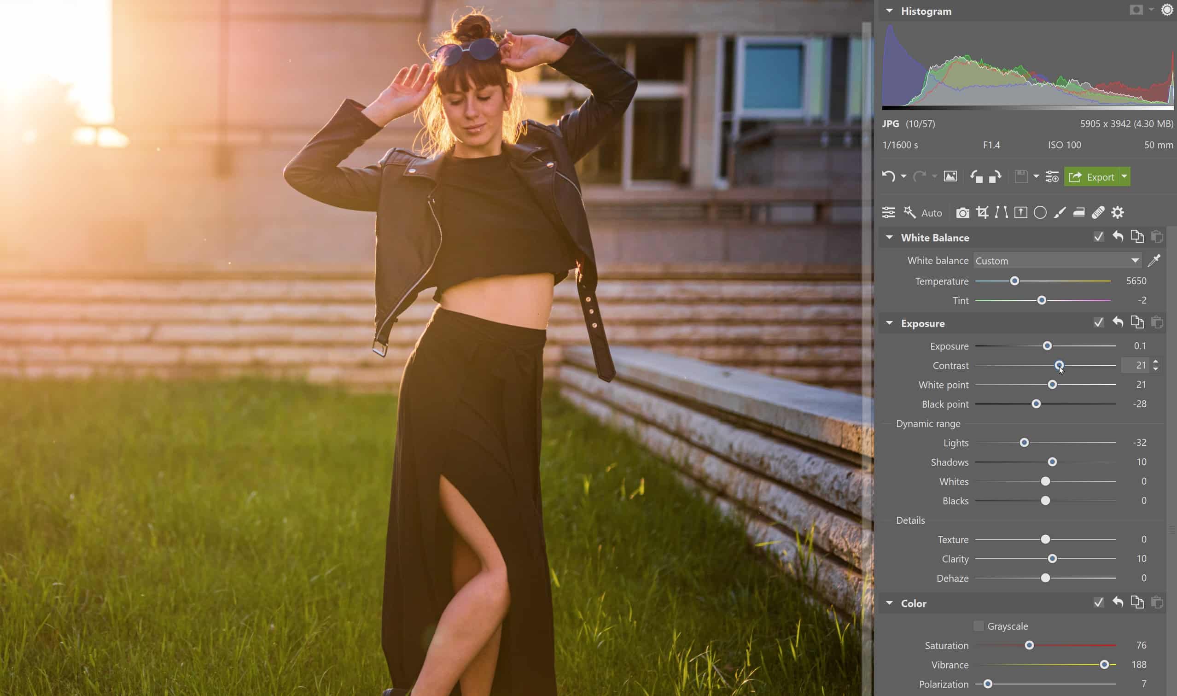The image size is (1177, 696).
Task: Click the Auto enhance text button
Action: (932, 213)
